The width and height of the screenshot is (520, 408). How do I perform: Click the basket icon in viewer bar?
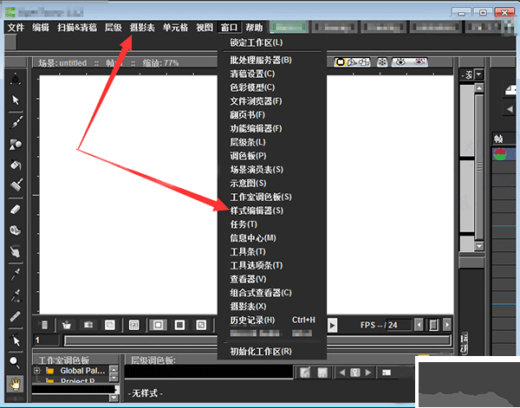67,325
